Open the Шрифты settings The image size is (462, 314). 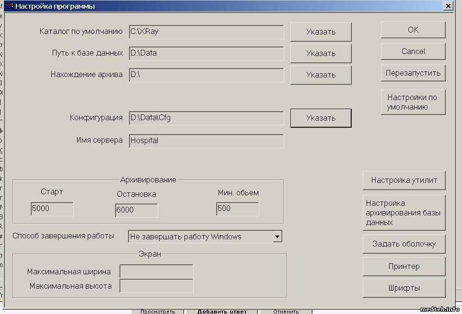(x=404, y=288)
